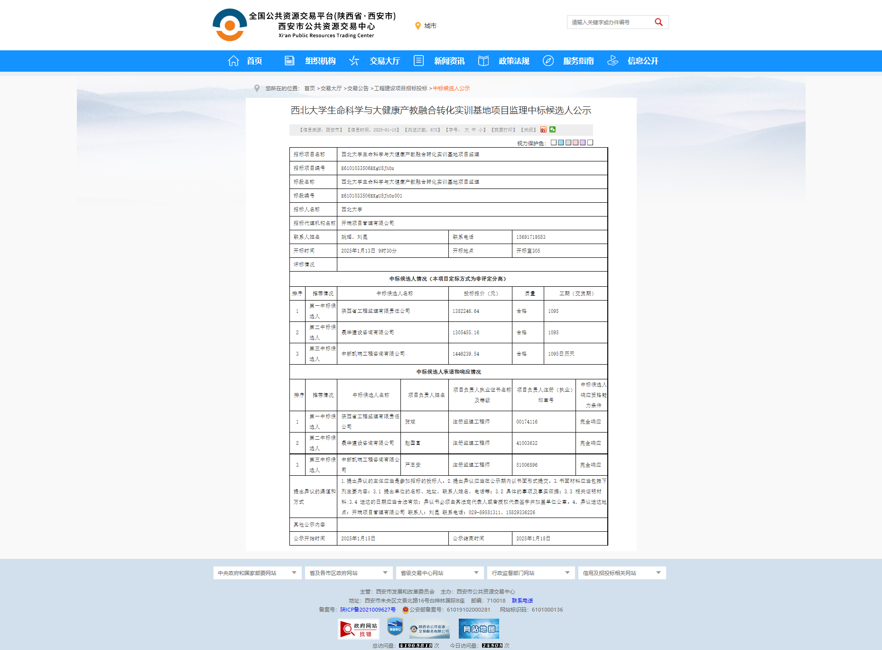This screenshot has height=650, width=882.
Task: Open the 交易大厅 menu item
Action: coord(384,61)
